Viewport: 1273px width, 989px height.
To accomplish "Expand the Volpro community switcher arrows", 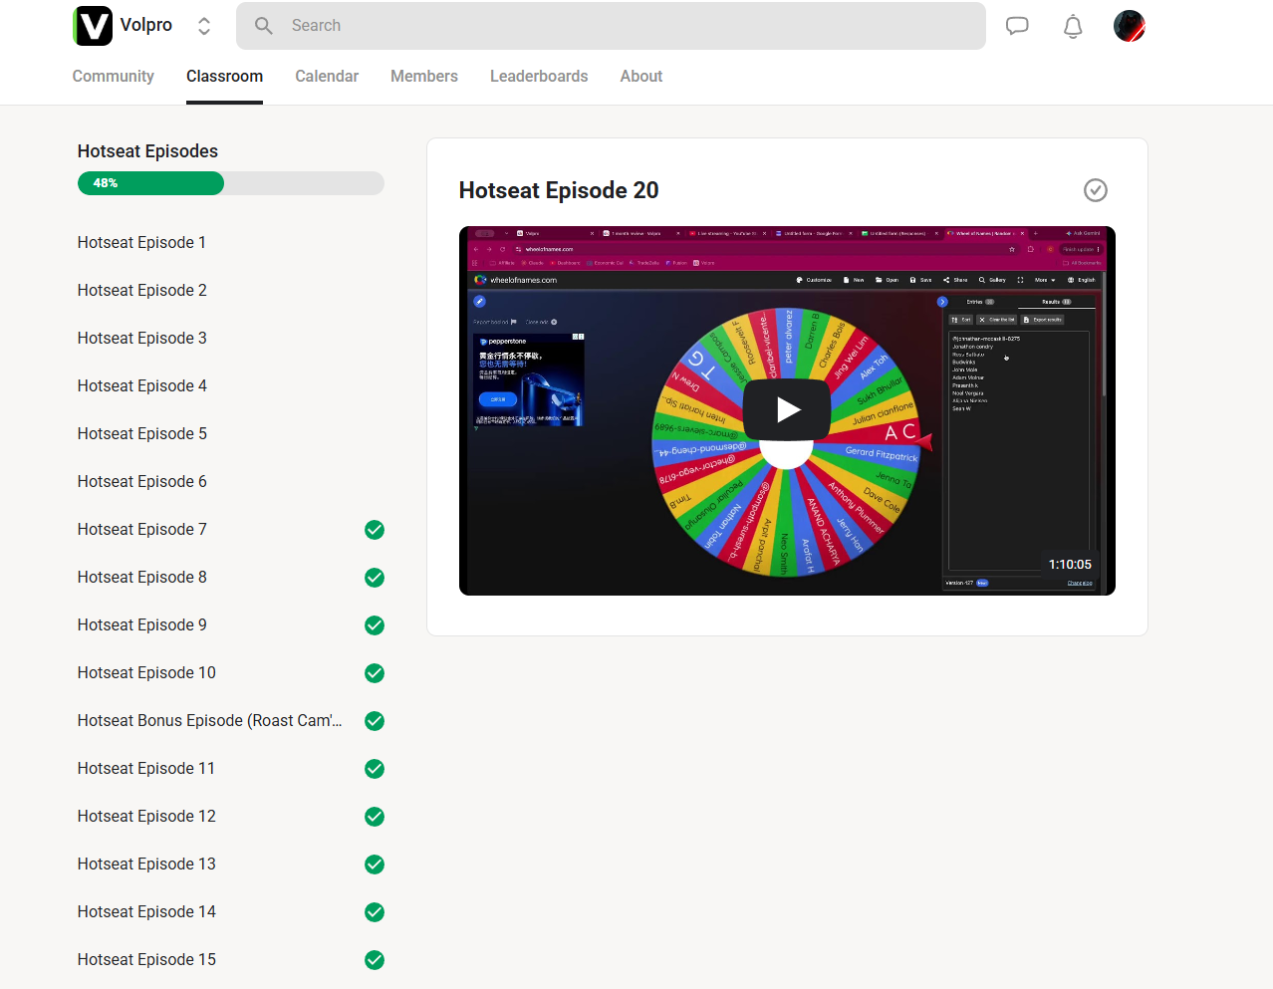I will point(204,26).
